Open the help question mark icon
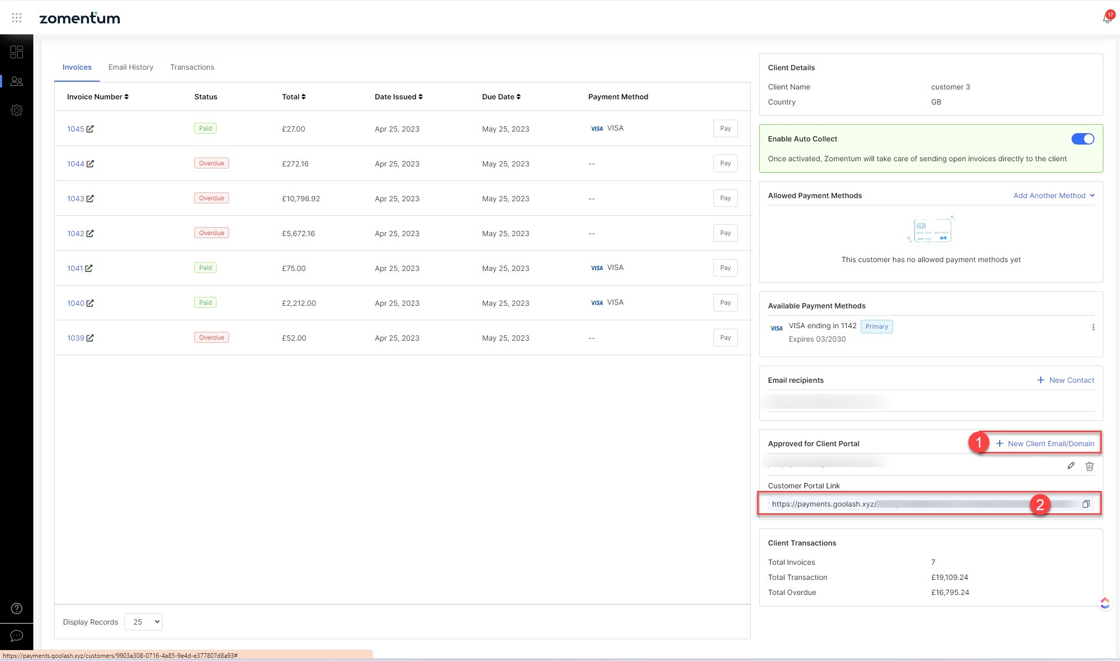The image size is (1120, 661). (x=17, y=608)
